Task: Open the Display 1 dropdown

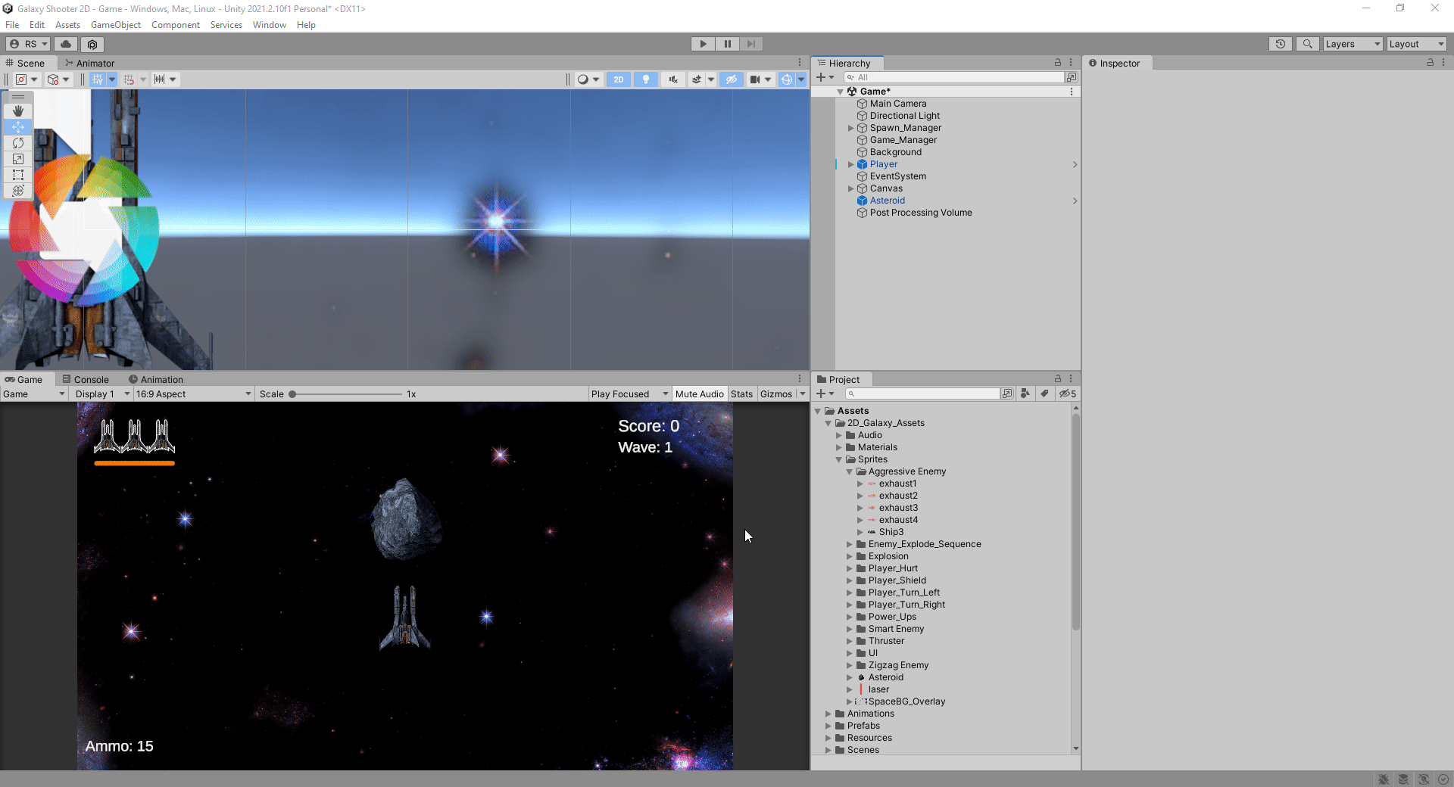Action: point(102,393)
